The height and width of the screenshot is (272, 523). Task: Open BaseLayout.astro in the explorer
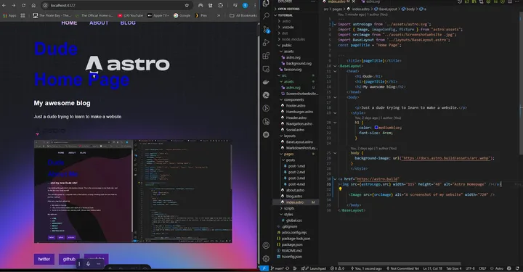[x=299, y=142]
